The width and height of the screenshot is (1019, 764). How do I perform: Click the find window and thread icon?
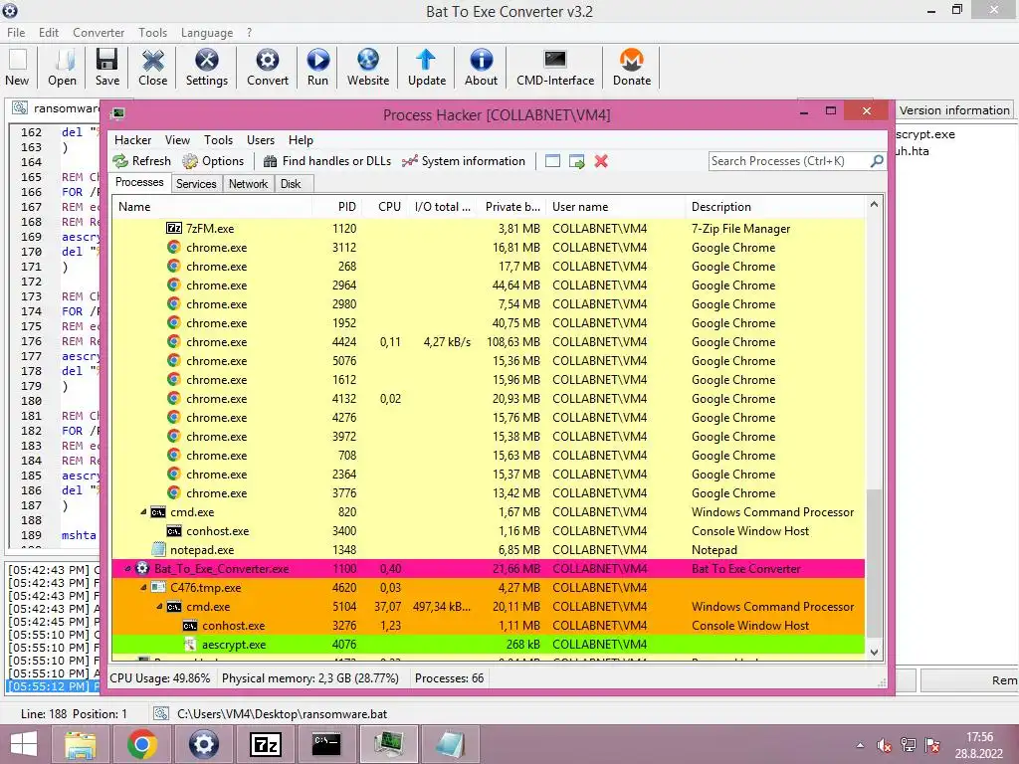[x=576, y=161]
